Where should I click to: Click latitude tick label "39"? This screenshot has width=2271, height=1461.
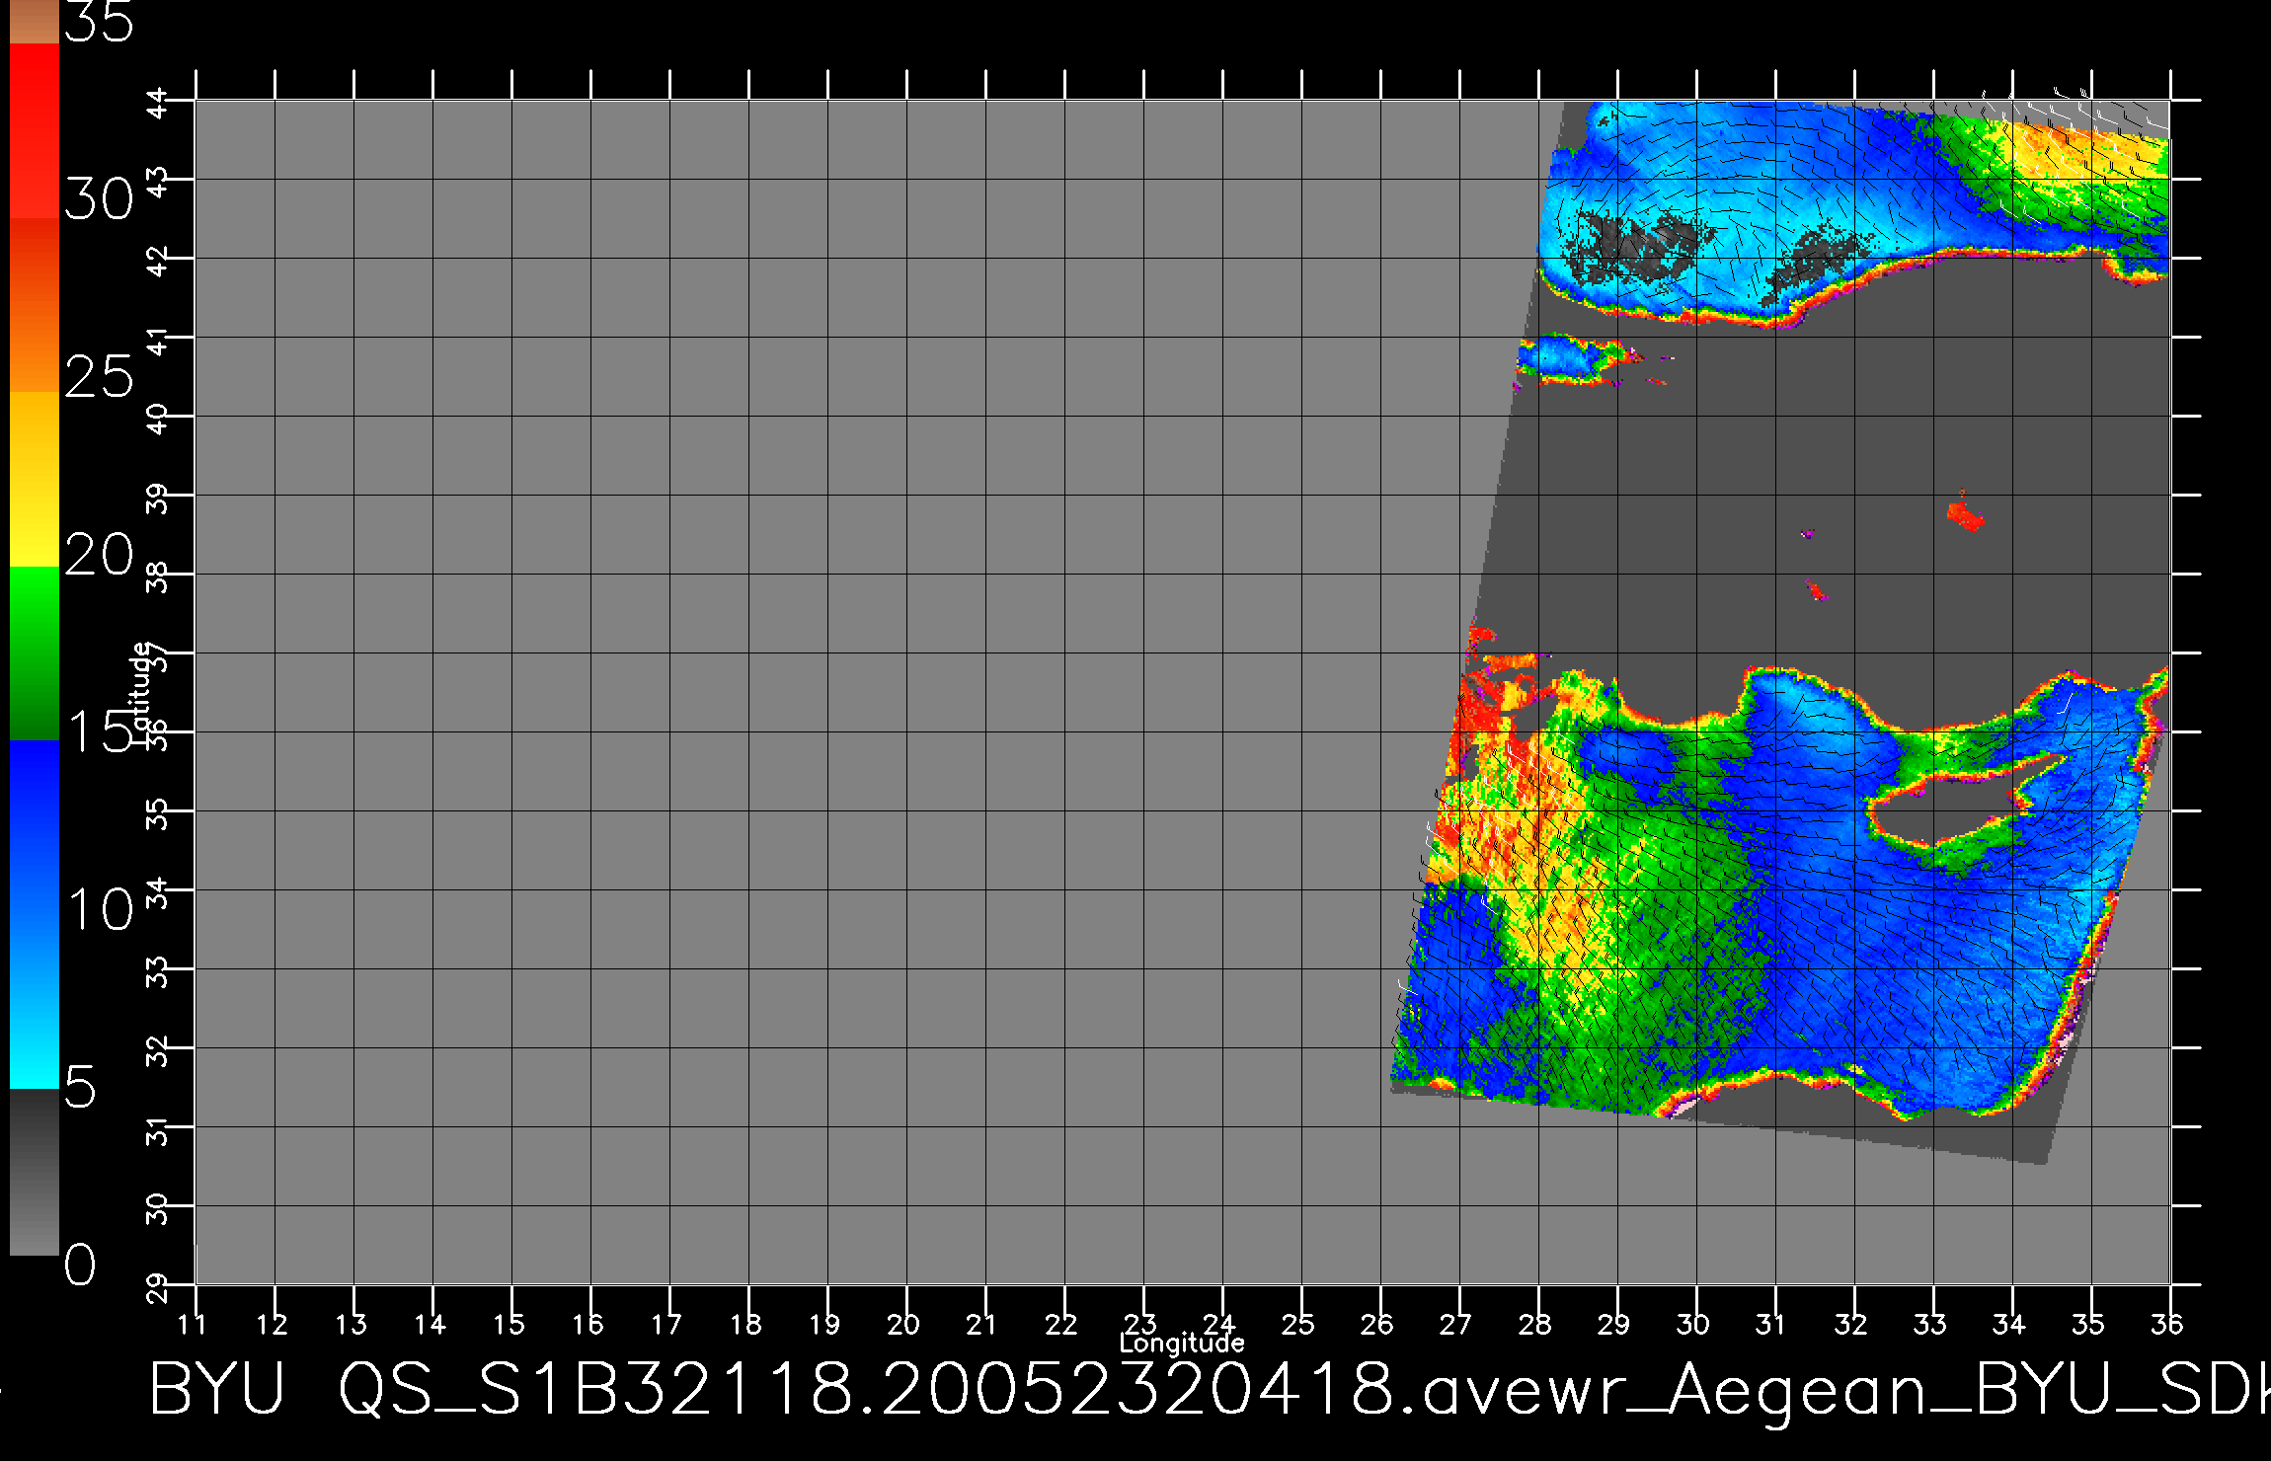(159, 497)
